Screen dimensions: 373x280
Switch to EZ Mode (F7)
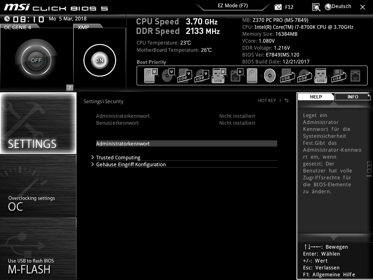tap(233, 6)
